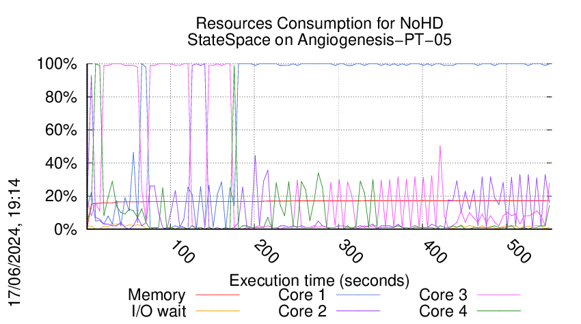Click the 'Execution time (seconds)' axis label
Image resolution: width=581 pixels, height=324 pixels.
(x=319, y=280)
